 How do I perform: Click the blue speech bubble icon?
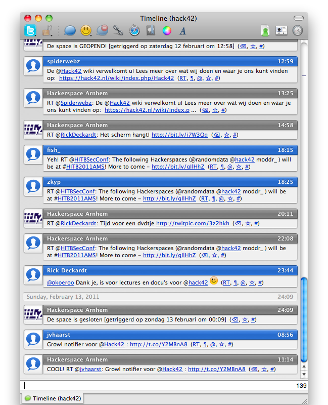pyautogui.click(x=70, y=31)
